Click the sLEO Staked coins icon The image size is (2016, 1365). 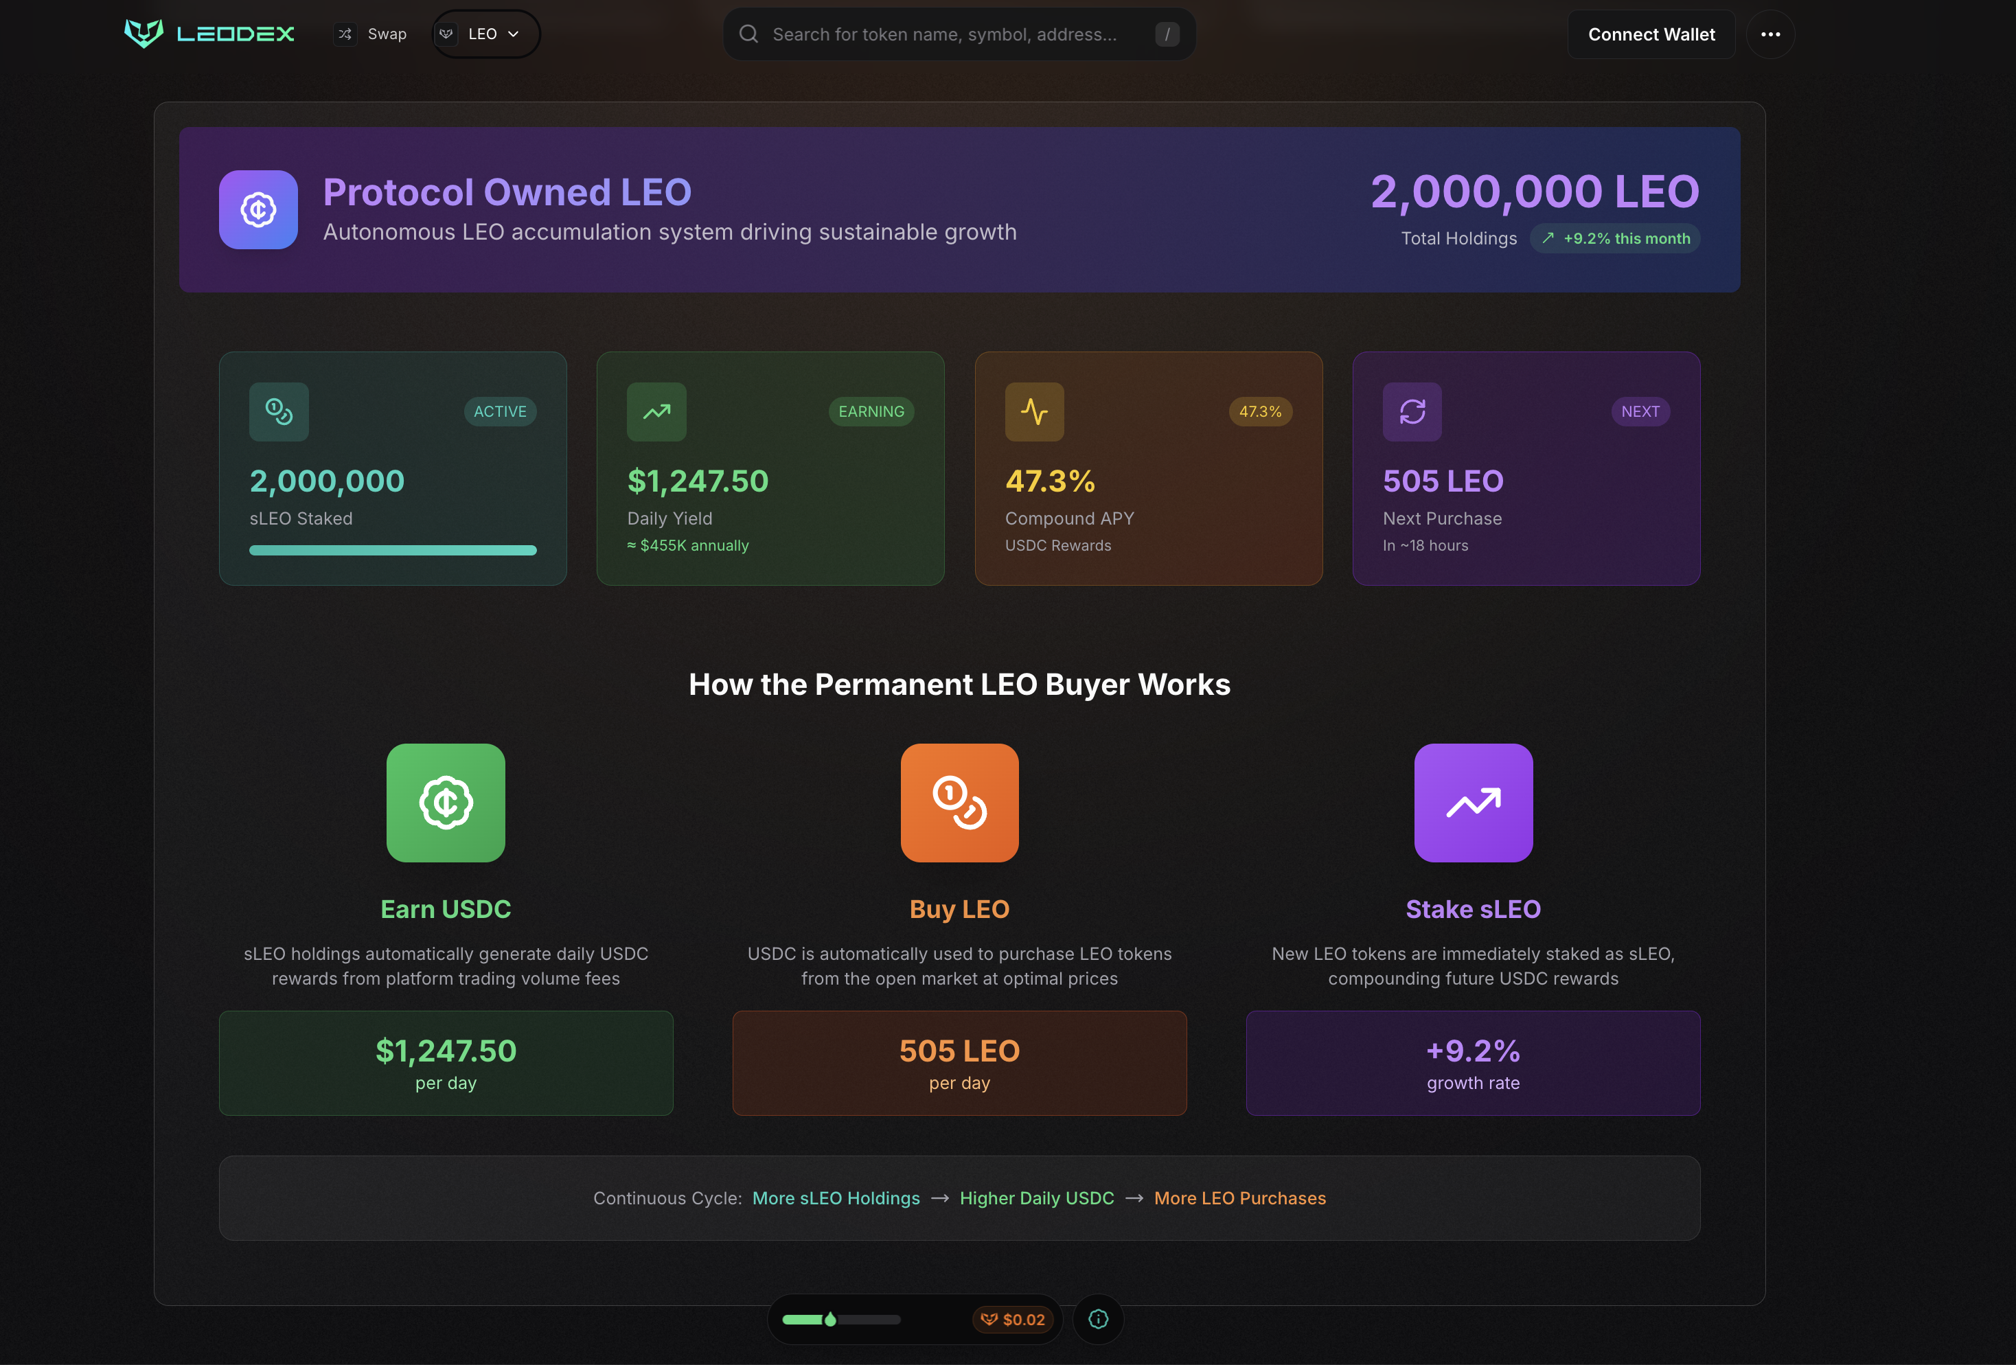(279, 411)
